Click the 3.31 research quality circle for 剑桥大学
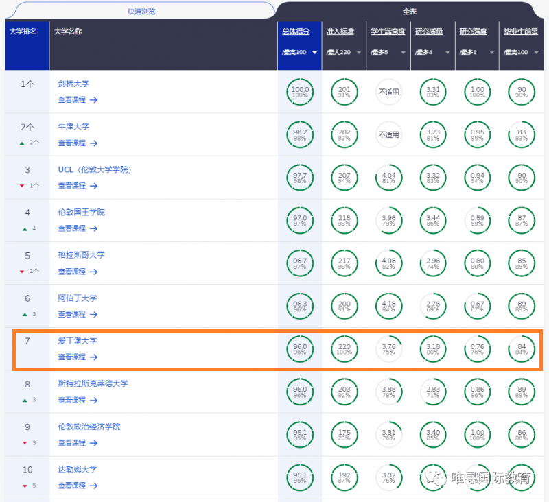Viewport: 549px width, 502px height. pyautogui.click(x=433, y=92)
